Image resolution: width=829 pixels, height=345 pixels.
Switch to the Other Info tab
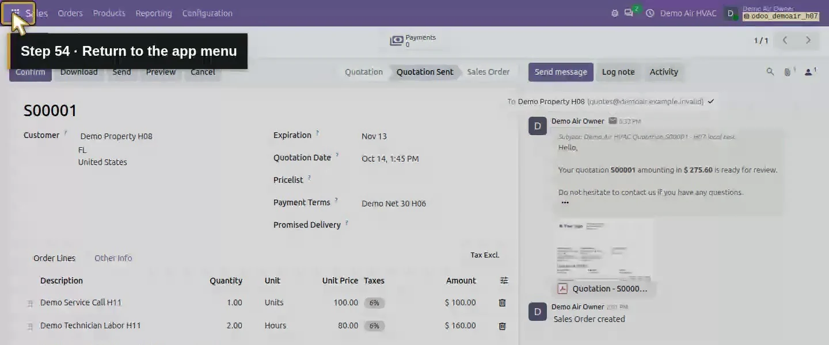113,258
